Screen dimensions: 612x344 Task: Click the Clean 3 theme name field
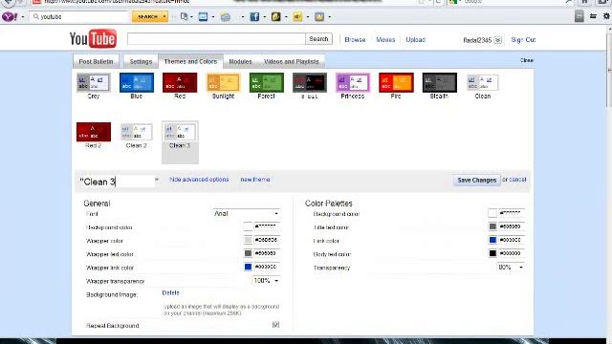pyautogui.click(x=117, y=182)
